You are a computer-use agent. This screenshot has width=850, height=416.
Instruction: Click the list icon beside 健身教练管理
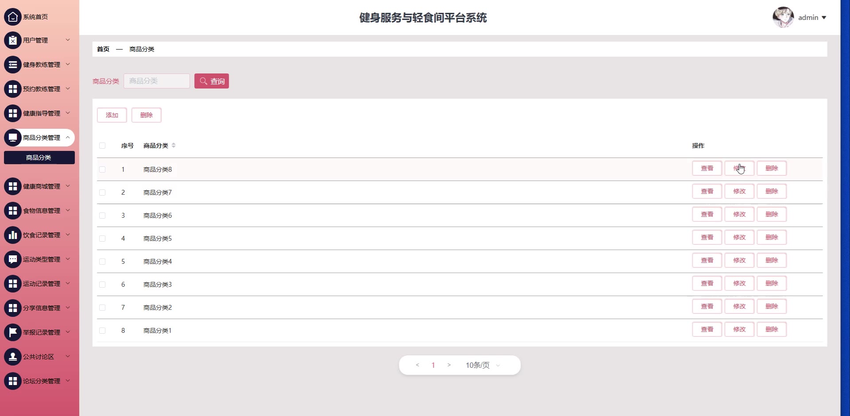pos(13,65)
